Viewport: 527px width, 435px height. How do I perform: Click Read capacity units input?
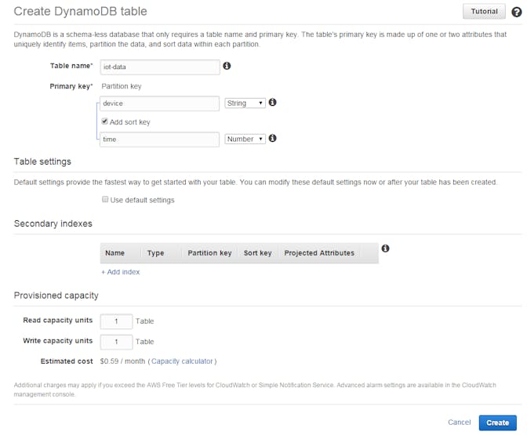point(116,321)
